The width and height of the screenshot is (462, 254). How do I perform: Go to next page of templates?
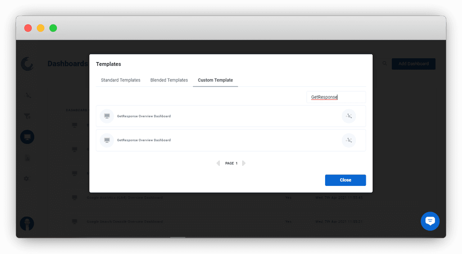(x=244, y=163)
